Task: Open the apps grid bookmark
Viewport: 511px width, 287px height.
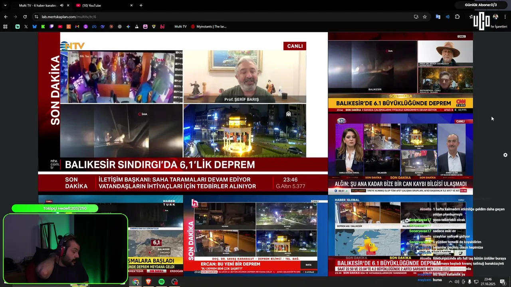Action: click(5, 27)
